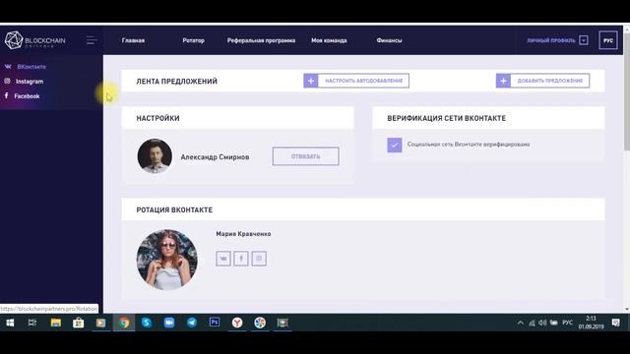
Task: Open Мария Кравченко's Facebook profile icon
Action: click(241, 259)
